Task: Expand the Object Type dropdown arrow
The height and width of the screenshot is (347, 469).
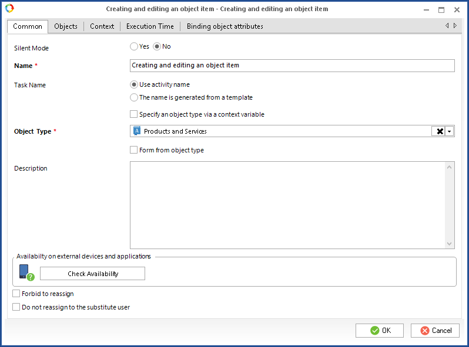Action: point(450,131)
